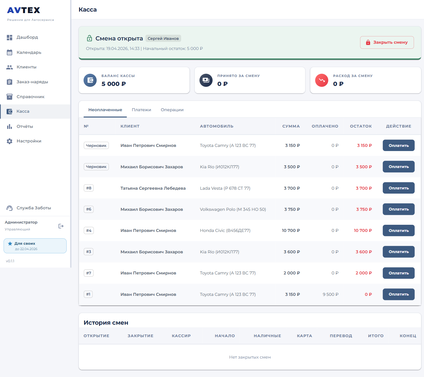Viewport: 424px width, 377px height.
Task: Select Касса in the sidebar menu
Action: (x=23, y=111)
